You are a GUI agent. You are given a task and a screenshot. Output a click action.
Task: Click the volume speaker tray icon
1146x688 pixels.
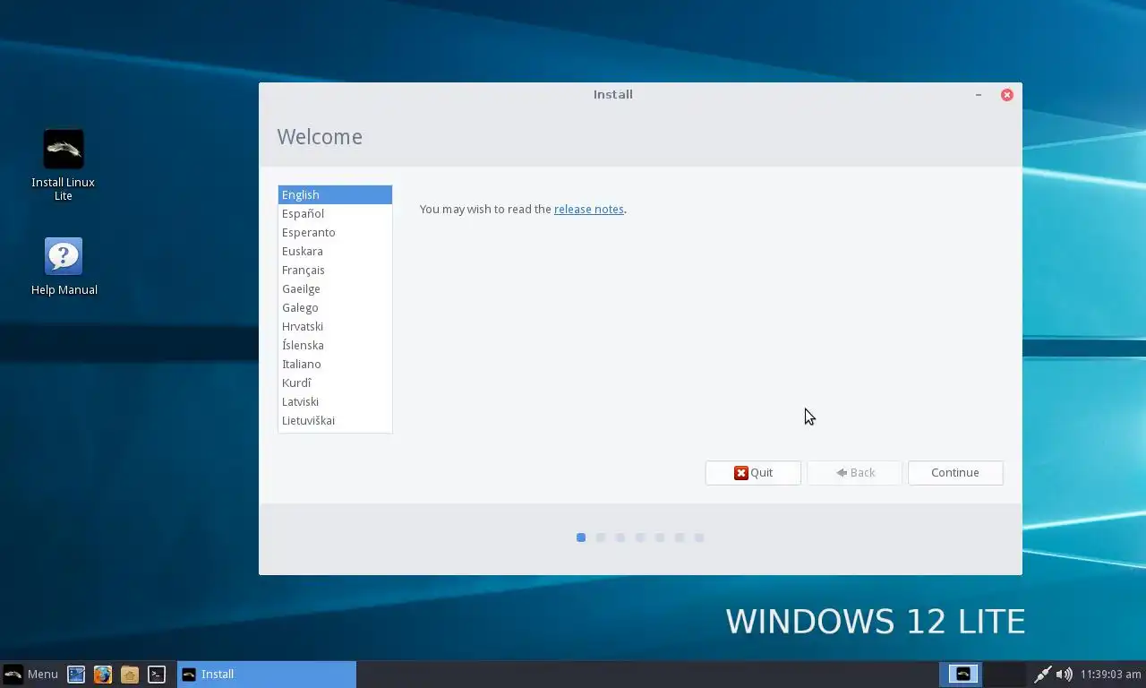pos(1065,675)
